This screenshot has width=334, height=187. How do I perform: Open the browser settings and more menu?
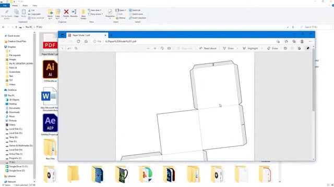click(x=310, y=42)
